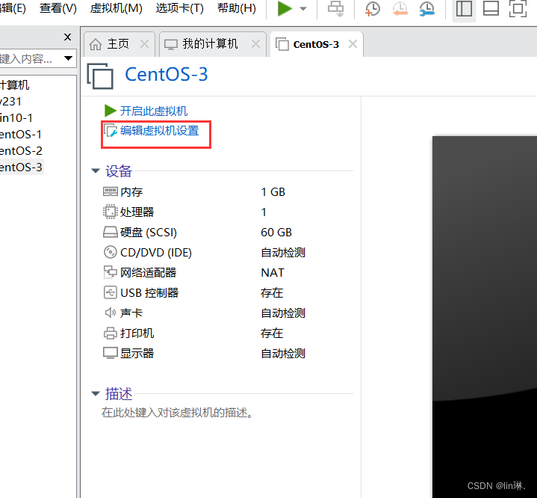Click the VM screen preview thumbnail
Viewport: 537px width, 498px height.
[485, 316]
